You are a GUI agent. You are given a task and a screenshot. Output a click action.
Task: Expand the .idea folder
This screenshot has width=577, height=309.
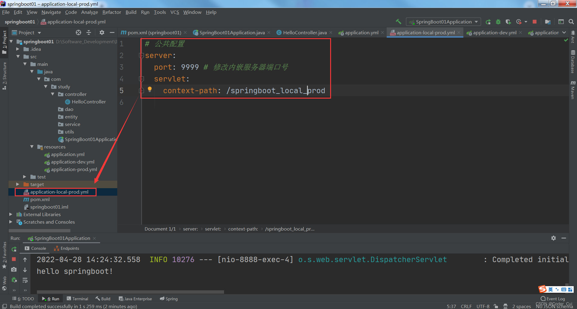(18, 49)
